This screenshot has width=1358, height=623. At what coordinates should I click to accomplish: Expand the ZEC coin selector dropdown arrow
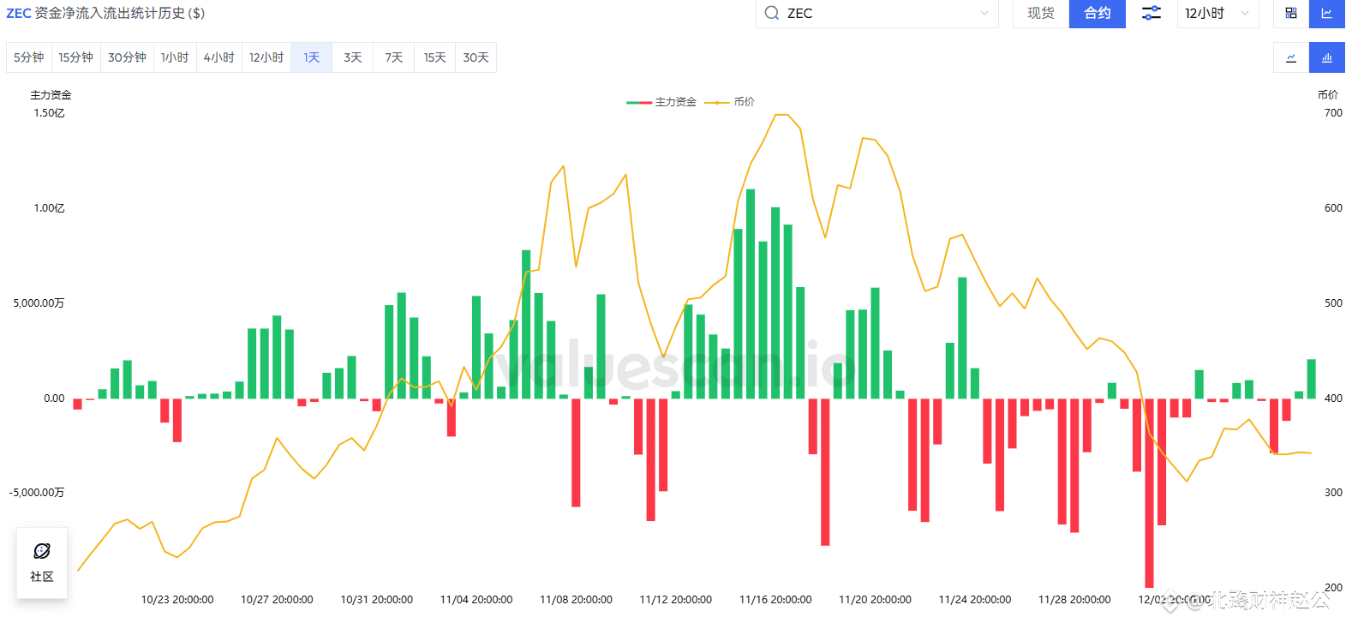[x=984, y=13]
